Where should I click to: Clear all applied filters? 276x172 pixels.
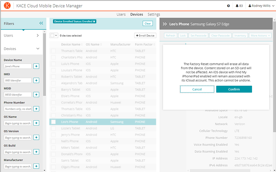tap(148, 24)
